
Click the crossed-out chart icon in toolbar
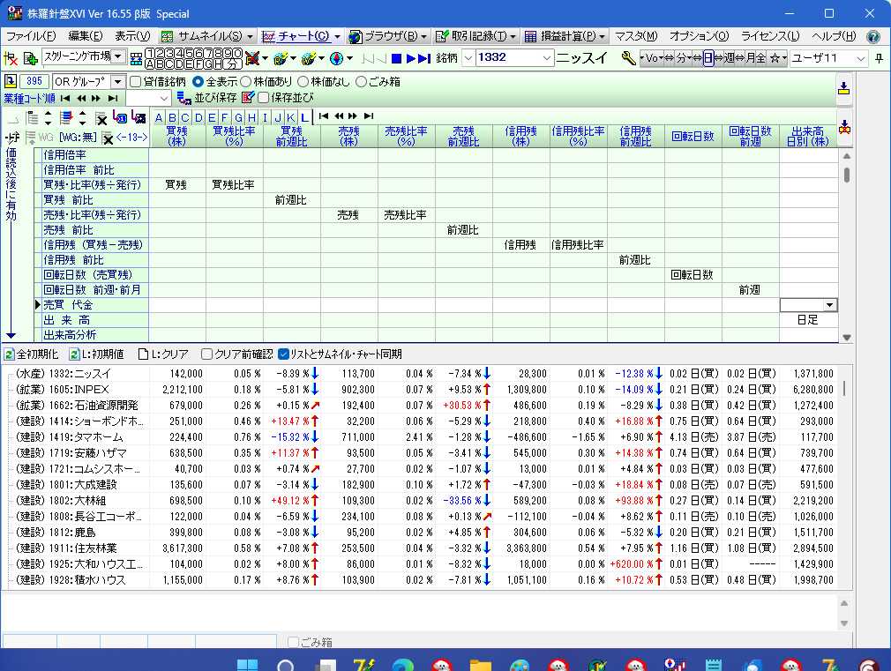click(252, 58)
